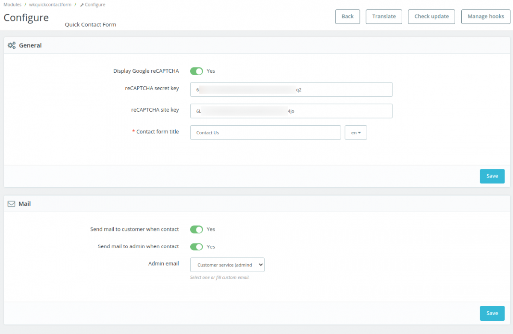Click the Check update button
This screenshot has width=513, height=334.
[x=431, y=17]
